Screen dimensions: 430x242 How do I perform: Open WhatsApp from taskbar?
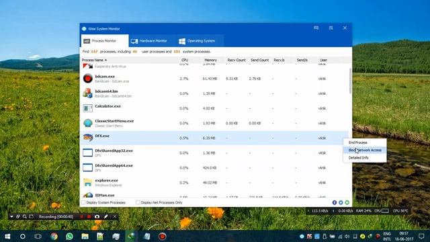click(69, 236)
